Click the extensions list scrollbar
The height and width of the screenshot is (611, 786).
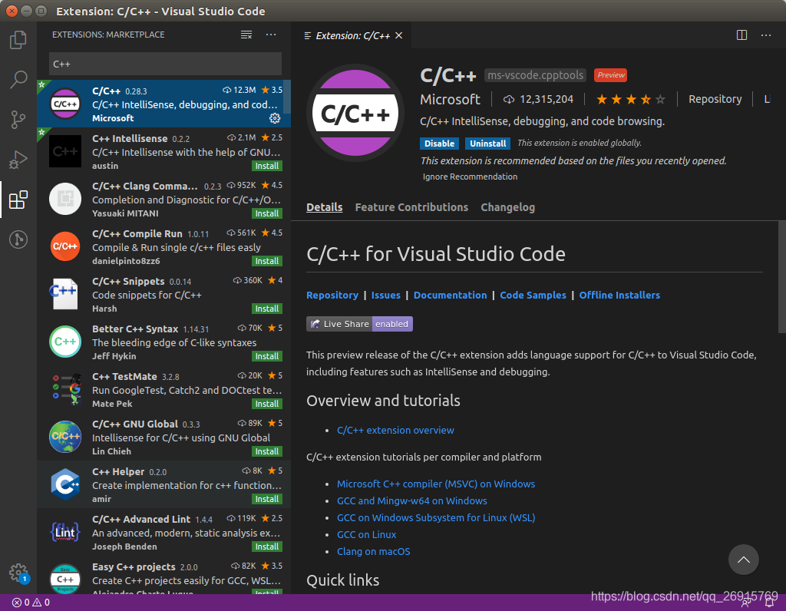pos(287,97)
